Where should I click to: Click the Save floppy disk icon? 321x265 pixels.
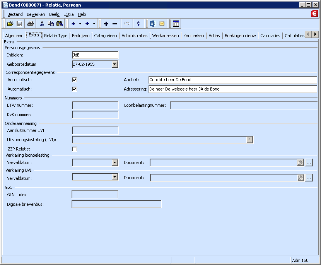(x=19, y=24)
